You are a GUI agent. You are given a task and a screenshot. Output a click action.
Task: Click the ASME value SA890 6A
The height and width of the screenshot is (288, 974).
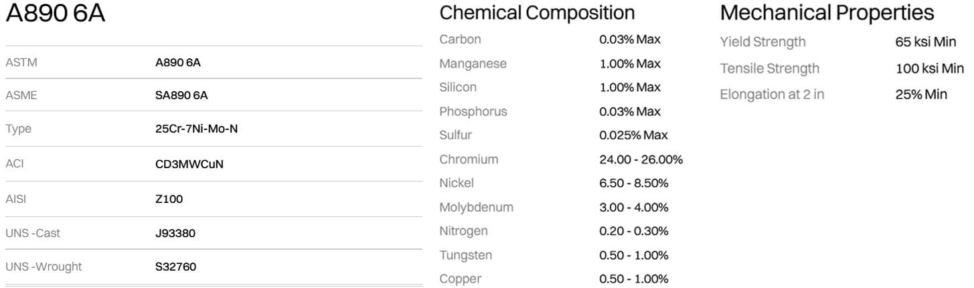[181, 96]
